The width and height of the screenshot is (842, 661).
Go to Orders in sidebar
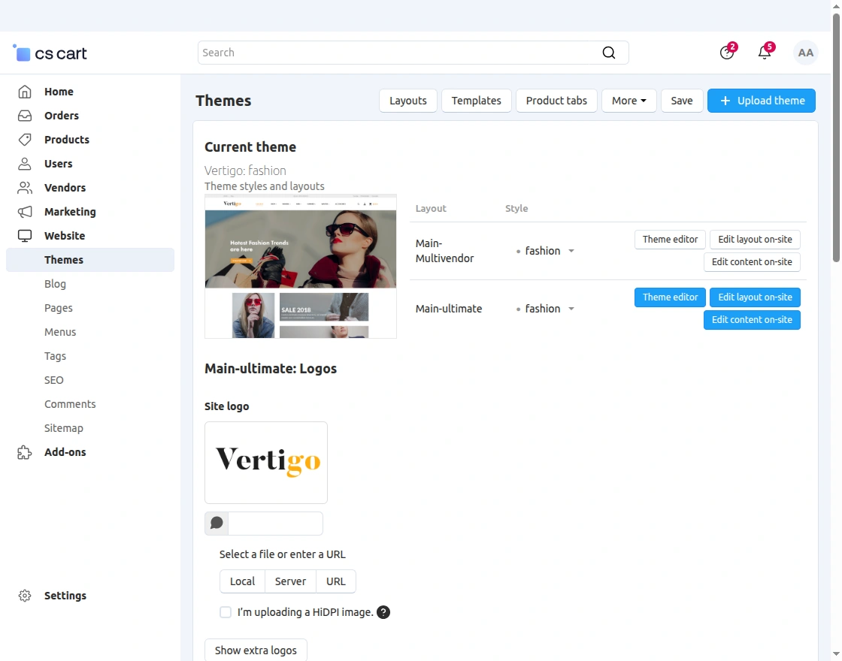point(62,116)
